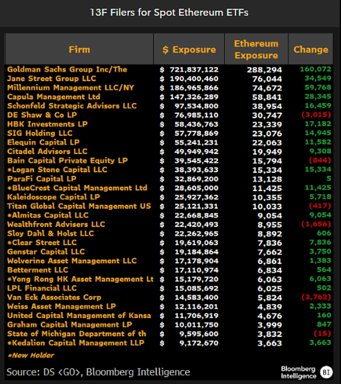341x384 pixels.
Task: Open Jane Street Group LLC entry
Action: pos(52,79)
